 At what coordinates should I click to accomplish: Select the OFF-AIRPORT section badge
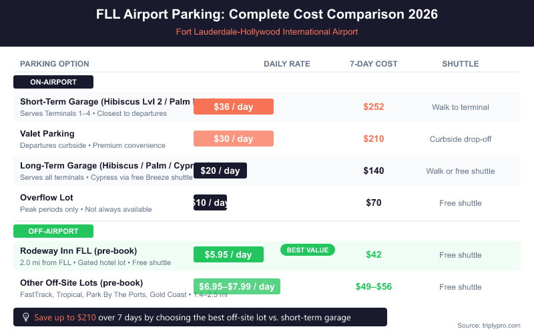tap(53, 231)
